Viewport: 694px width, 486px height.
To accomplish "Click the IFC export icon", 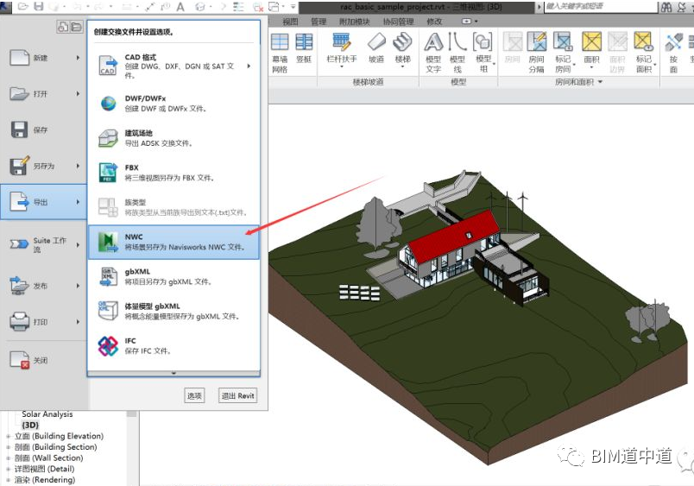I will click(x=108, y=345).
